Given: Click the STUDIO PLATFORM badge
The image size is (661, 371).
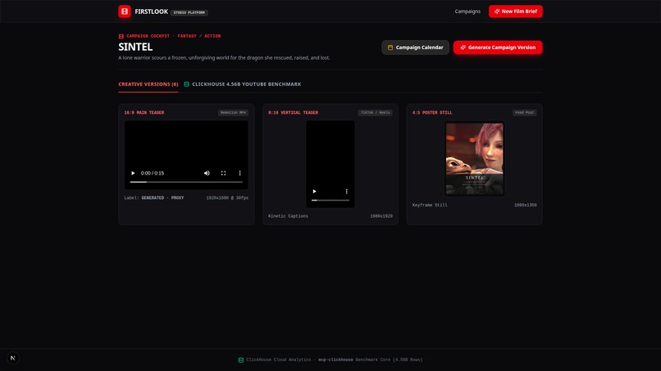Looking at the screenshot, I should pyautogui.click(x=189, y=12).
